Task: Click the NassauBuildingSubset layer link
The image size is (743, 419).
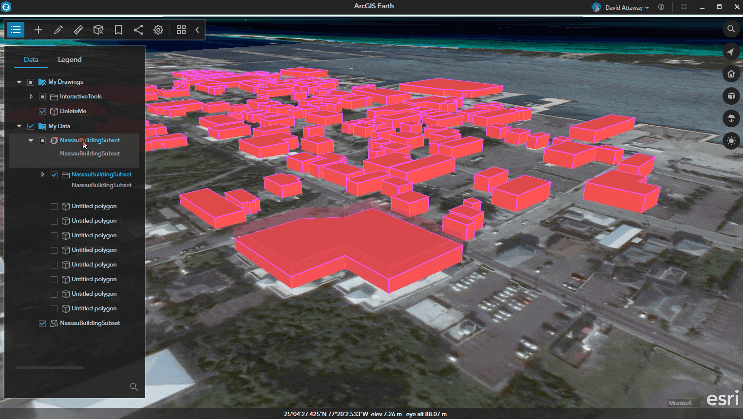Action: (90, 140)
